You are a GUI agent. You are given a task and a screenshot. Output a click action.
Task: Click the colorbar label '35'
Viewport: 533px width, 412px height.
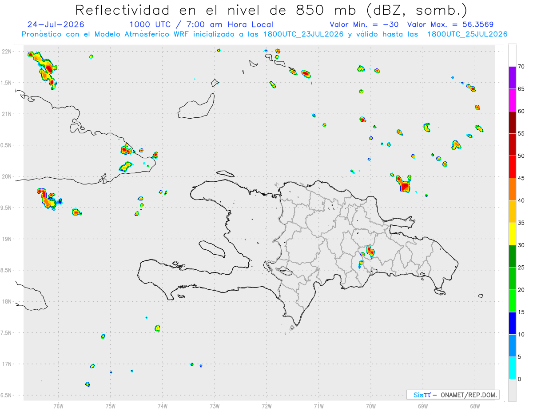pos(521,223)
